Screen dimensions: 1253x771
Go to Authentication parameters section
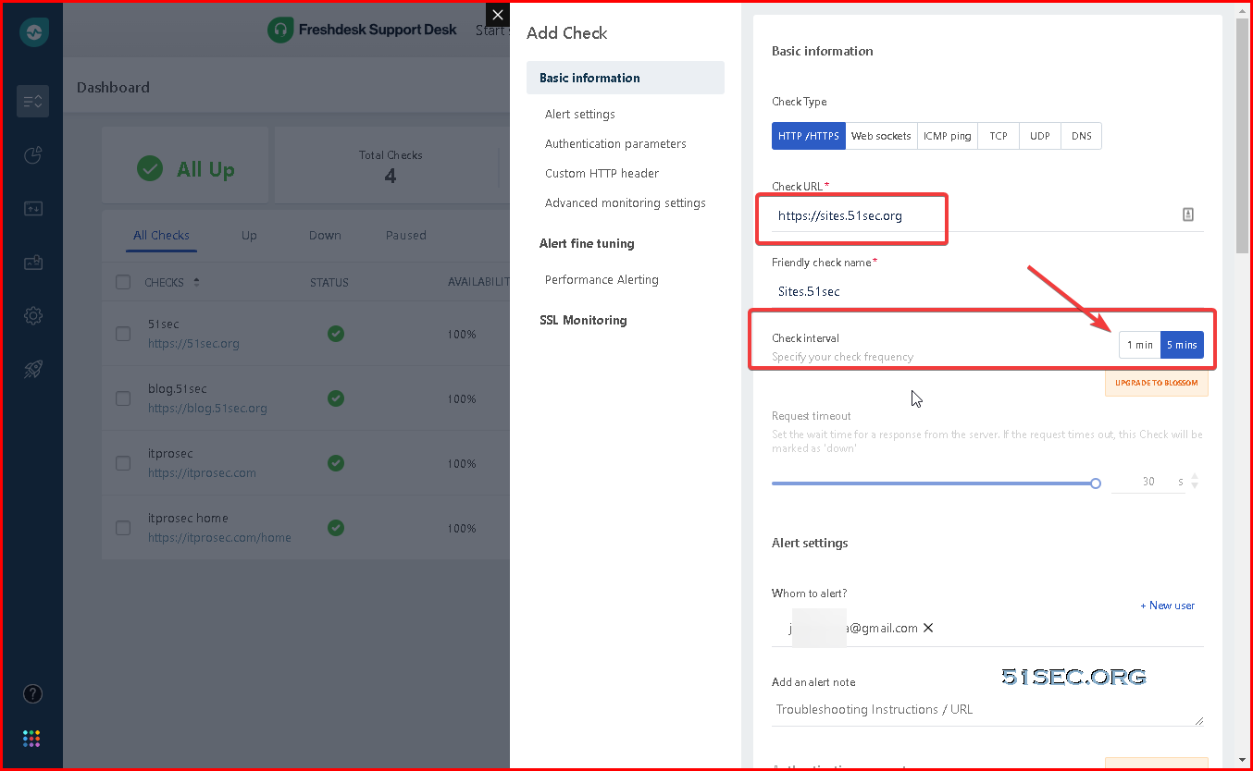click(x=615, y=143)
